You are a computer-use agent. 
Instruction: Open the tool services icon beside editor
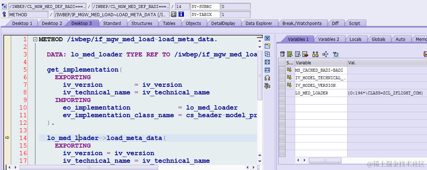(267, 86)
